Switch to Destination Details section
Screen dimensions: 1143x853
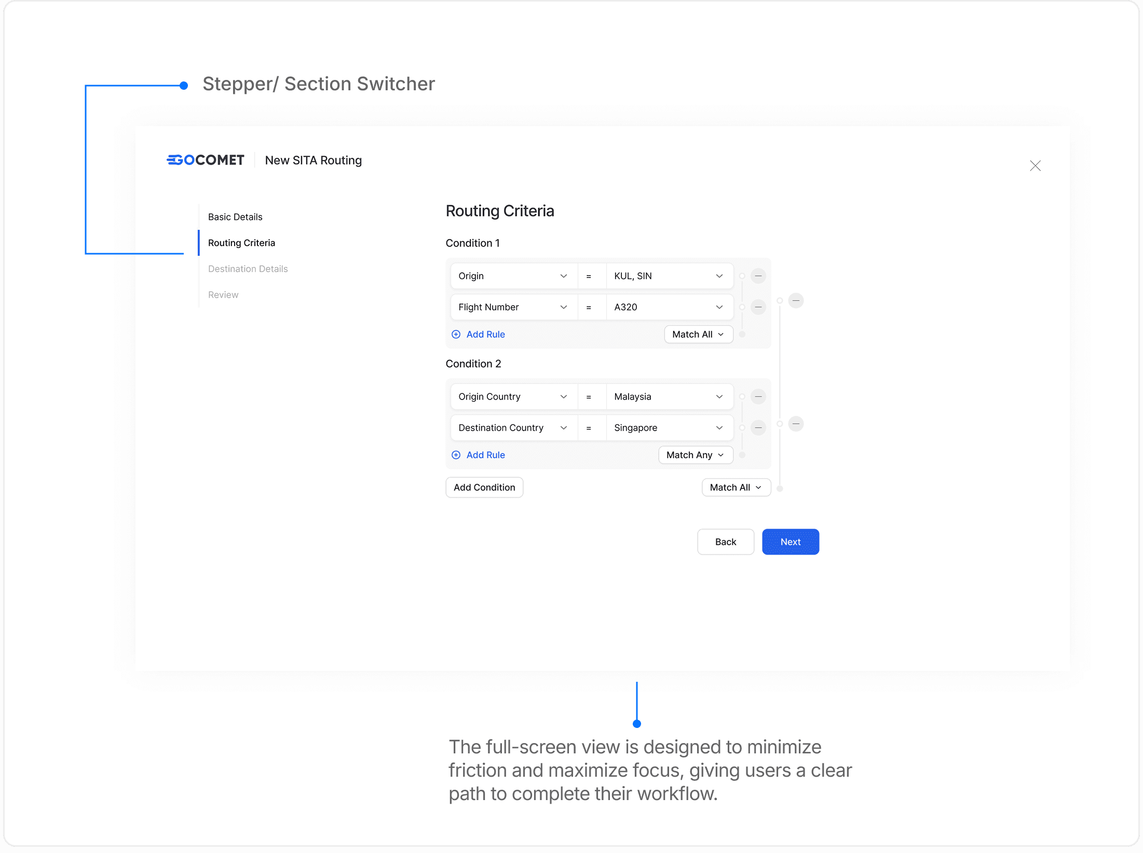(248, 269)
